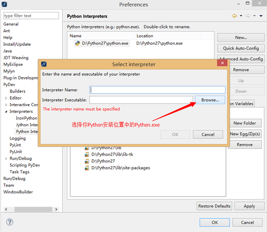This screenshot has height=232, width=267.
Task: Select Builders under PyDev
Action: (x=18, y=91)
